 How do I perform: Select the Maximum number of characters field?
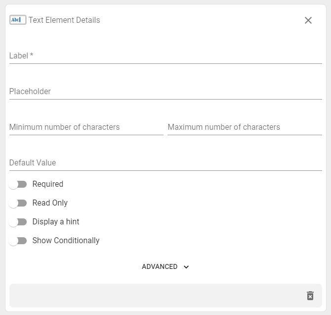[x=245, y=127]
